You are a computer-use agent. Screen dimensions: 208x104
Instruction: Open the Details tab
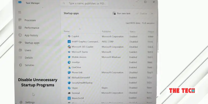(29, 58)
